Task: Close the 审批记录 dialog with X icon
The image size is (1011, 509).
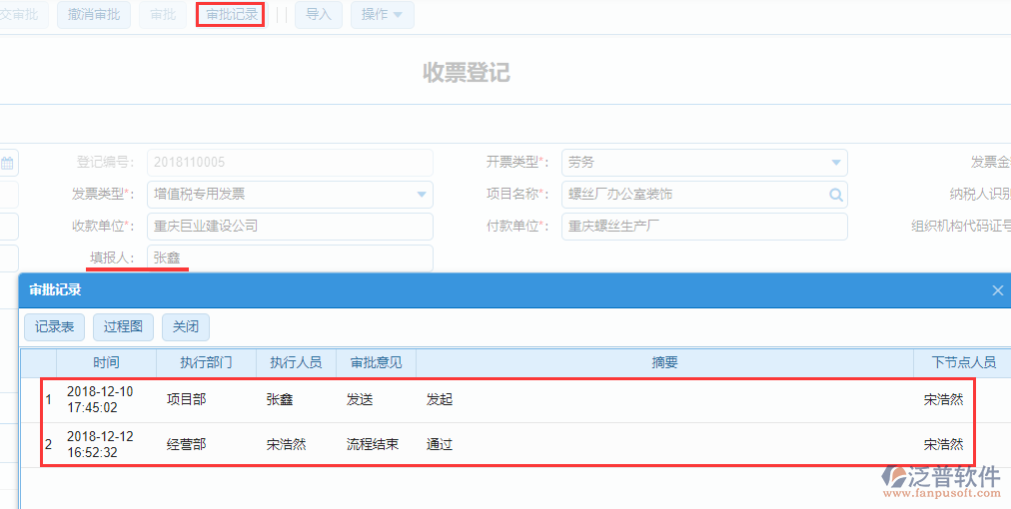Action: [997, 290]
